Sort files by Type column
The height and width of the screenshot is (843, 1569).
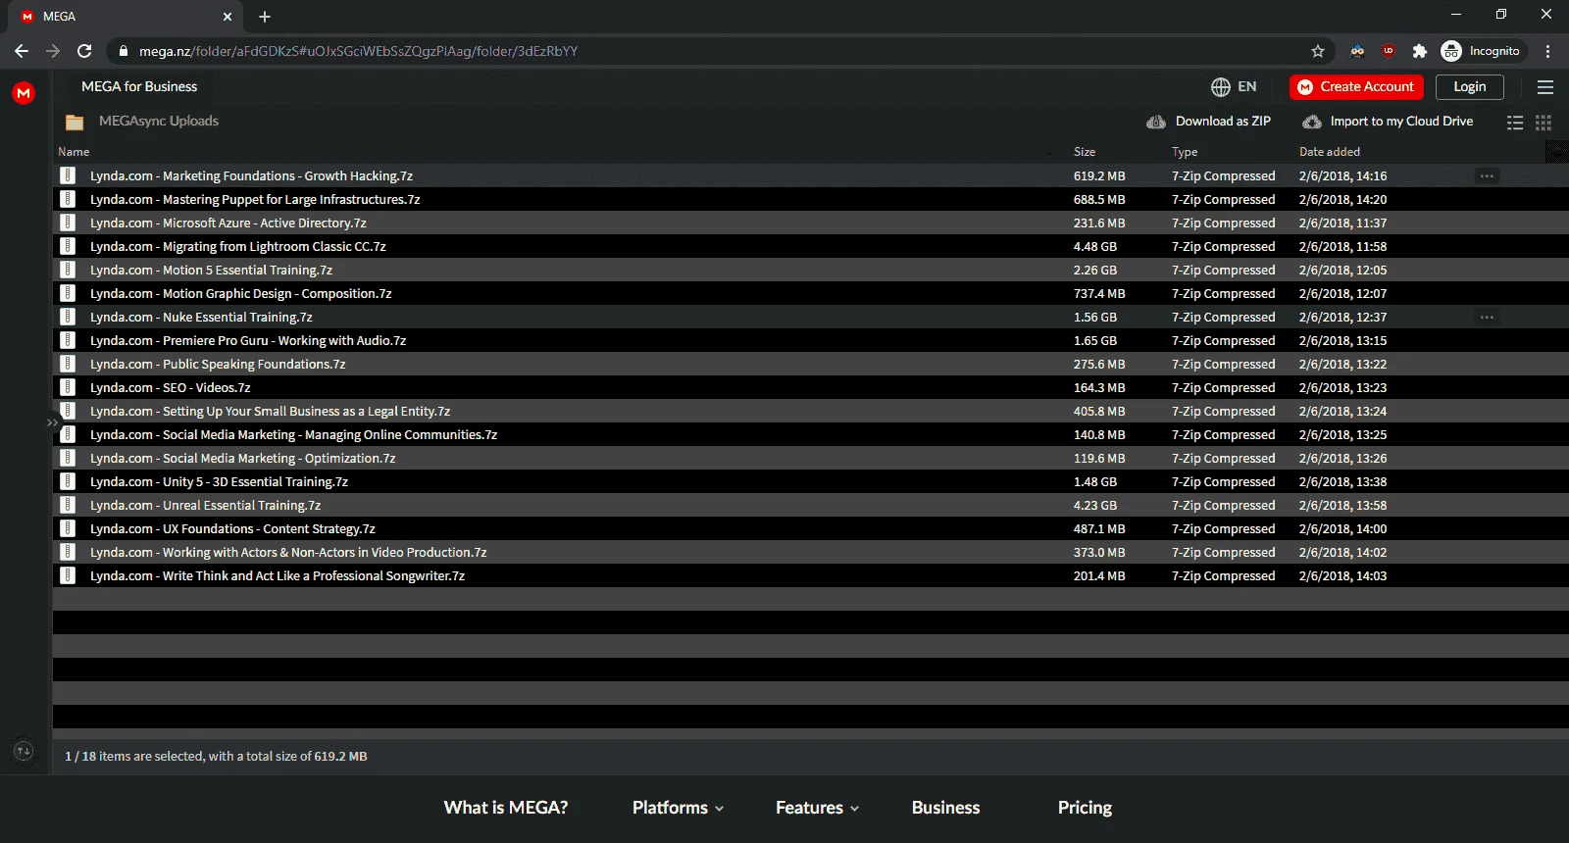click(x=1185, y=152)
